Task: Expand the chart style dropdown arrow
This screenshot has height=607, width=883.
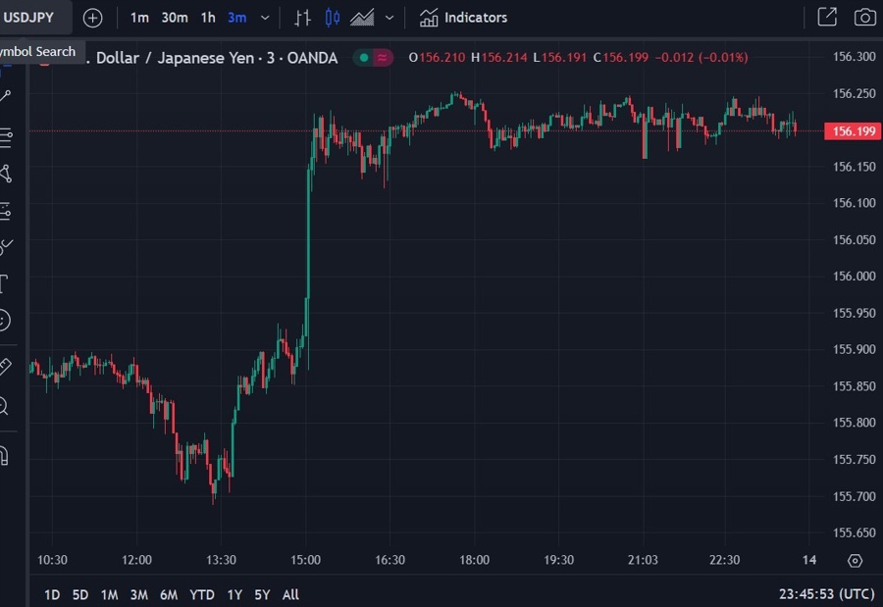Action: coord(390,18)
